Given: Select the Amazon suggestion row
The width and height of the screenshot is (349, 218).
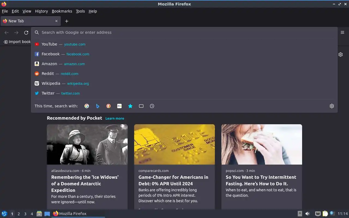Looking at the screenshot, I should pyautogui.click(x=184, y=64).
